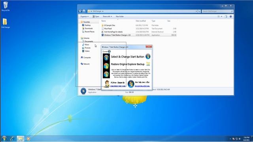This screenshot has height=142, width=253.
Task: Close the Start Button Changer dialog
Action: pos(149,47)
